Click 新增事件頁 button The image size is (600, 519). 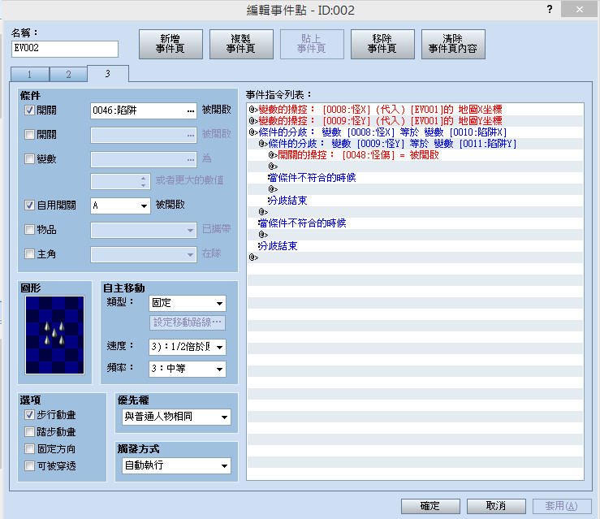pyautogui.click(x=171, y=44)
